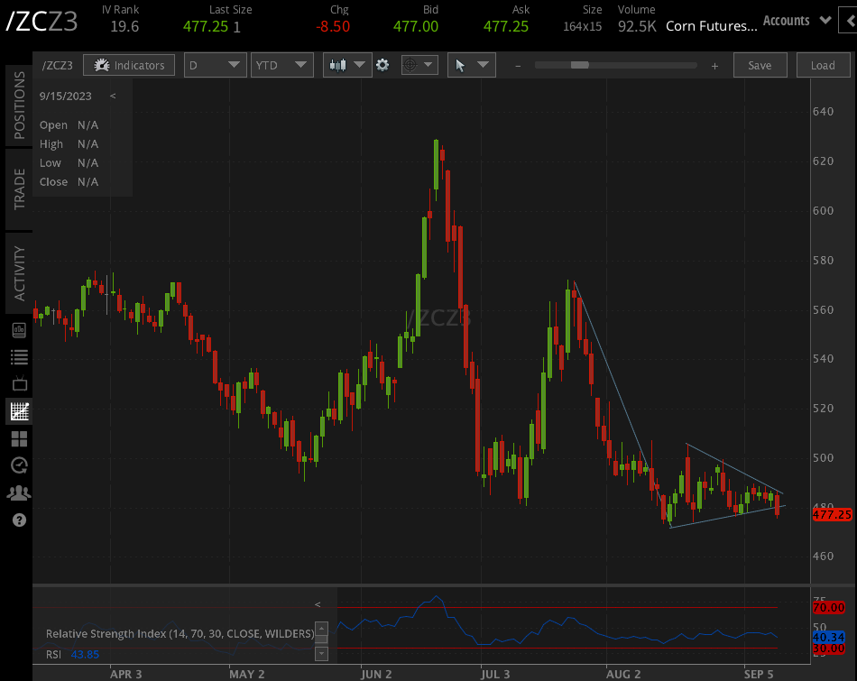The height and width of the screenshot is (681, 857).
Task: Click the small chart icon in sidebar
Action: coord(18,329)
